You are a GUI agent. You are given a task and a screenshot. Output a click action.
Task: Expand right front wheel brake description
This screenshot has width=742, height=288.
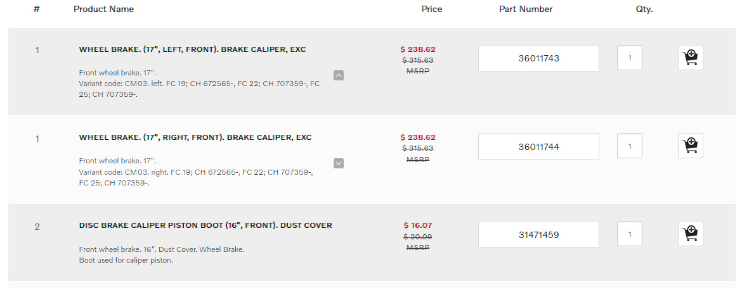click(339, 163)
